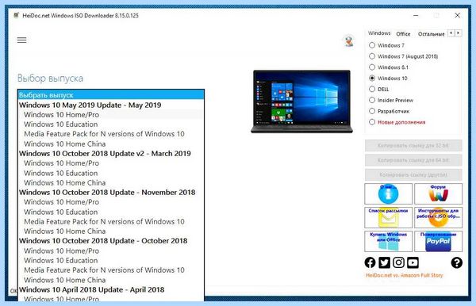Choose Windows 10 Education under May 2019 Update
The height and width of the screenshot is (306, 476).
click(111, 124)
